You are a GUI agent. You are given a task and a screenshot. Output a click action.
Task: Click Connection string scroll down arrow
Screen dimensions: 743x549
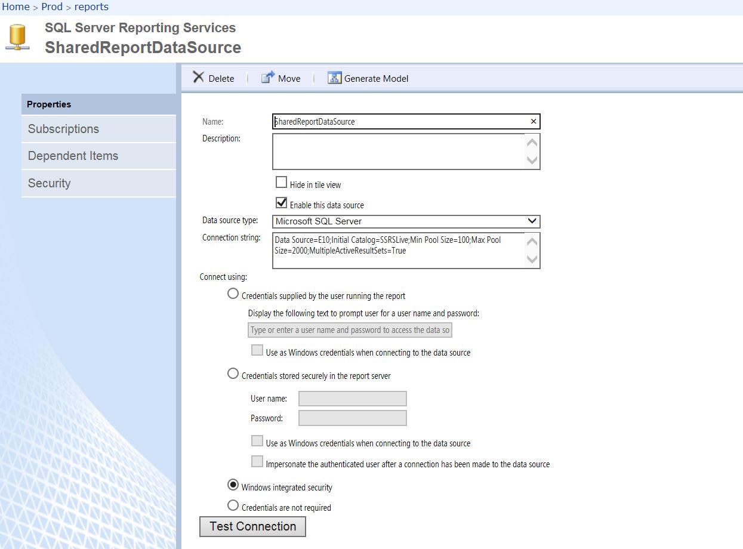(532, 259)
